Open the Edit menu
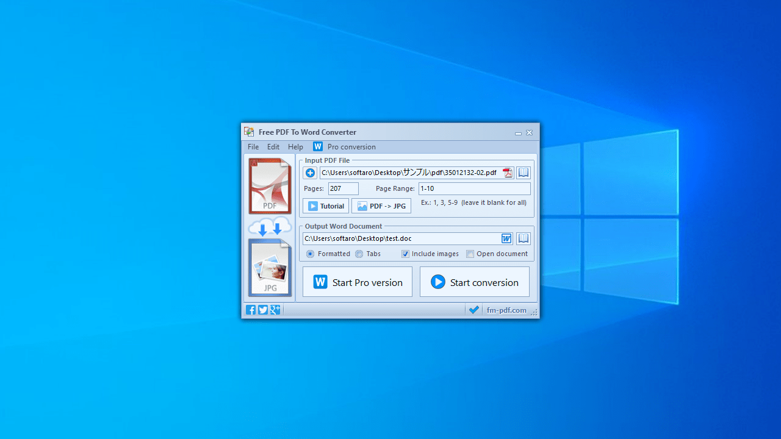This screenshot has width=781, height=439. click(273, 147)
